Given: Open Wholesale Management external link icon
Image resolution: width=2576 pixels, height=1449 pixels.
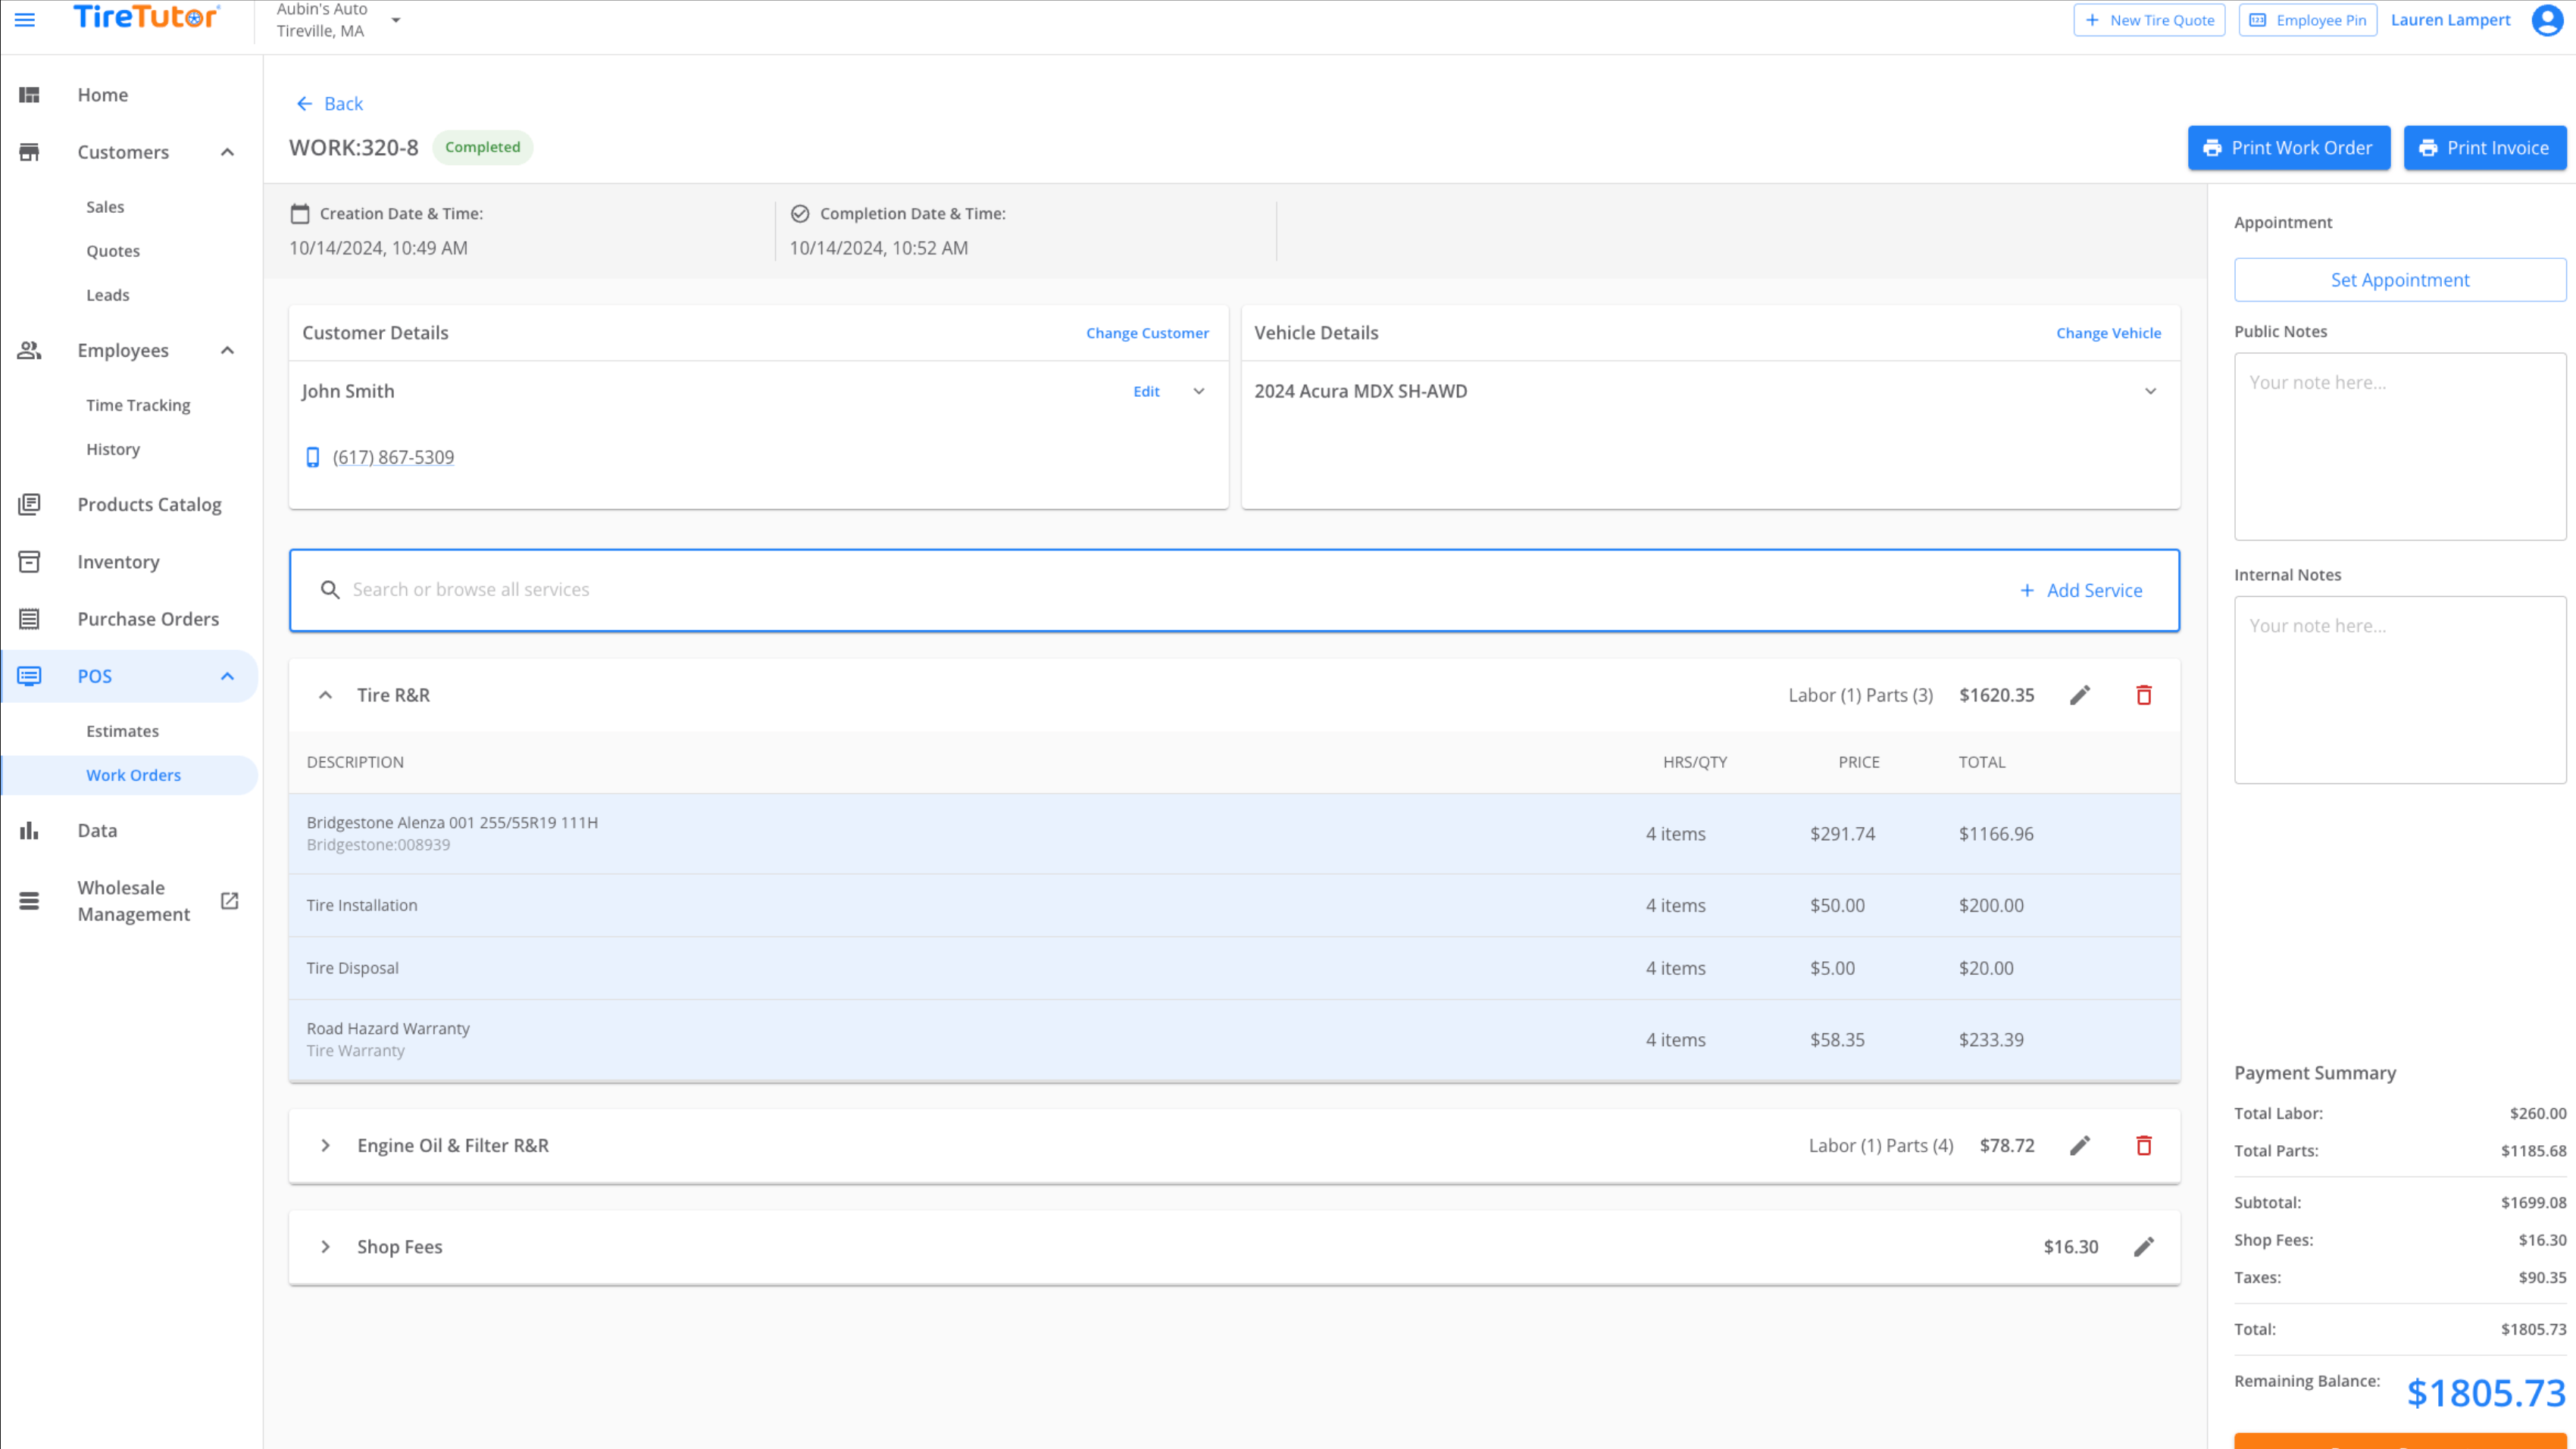Looking at the screenshot, I should pos(229,901).
